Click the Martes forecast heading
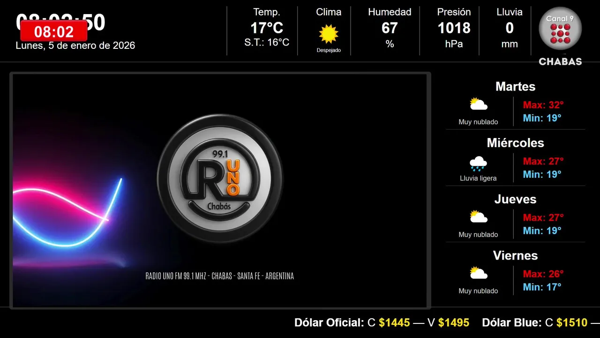Screen dimensions: 600x338 [515, 87]
